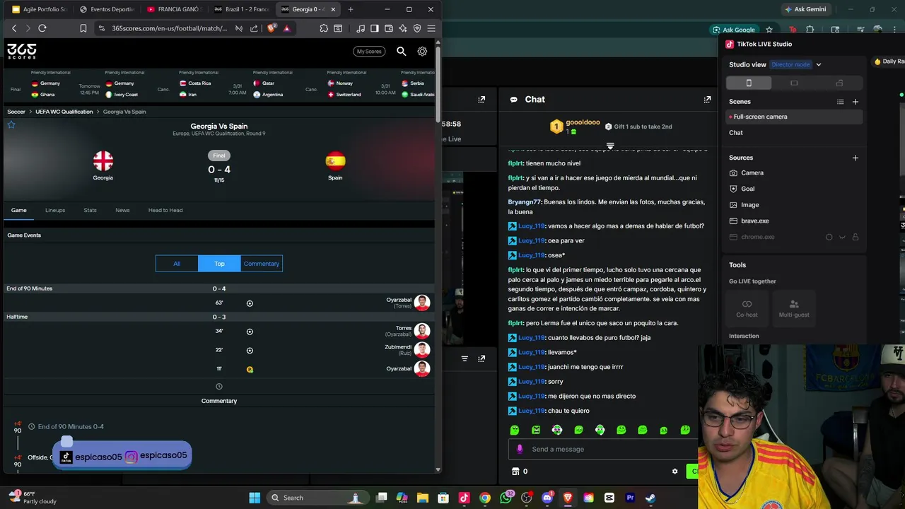Screen dimensions: 905x509
Task: Click 365Scores page vertical scrollbar
Action: pyautogui.click(x=438, y=85)
